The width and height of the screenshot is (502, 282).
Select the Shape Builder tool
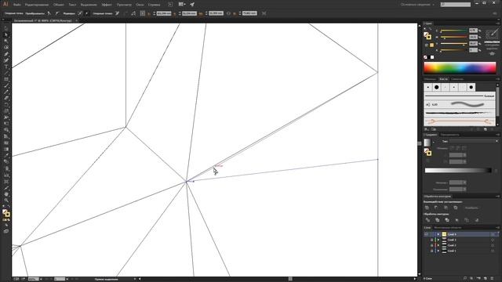6,130
